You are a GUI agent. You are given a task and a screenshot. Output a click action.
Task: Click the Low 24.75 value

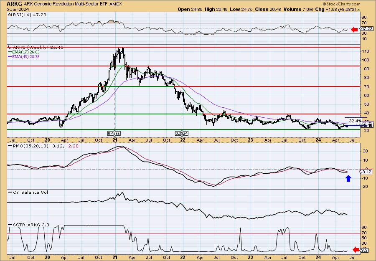241,9
